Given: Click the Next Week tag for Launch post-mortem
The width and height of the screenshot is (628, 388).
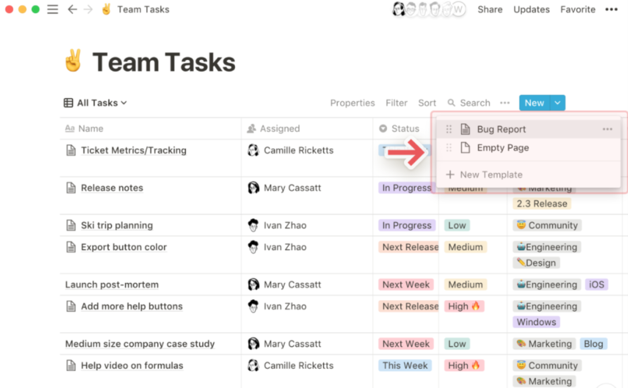Looking at the screenshot, I should [406, 284].
